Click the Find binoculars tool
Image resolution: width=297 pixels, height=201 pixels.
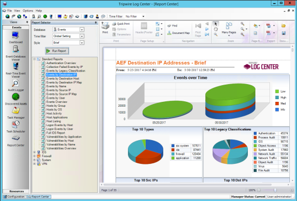[x=173, y=26]
